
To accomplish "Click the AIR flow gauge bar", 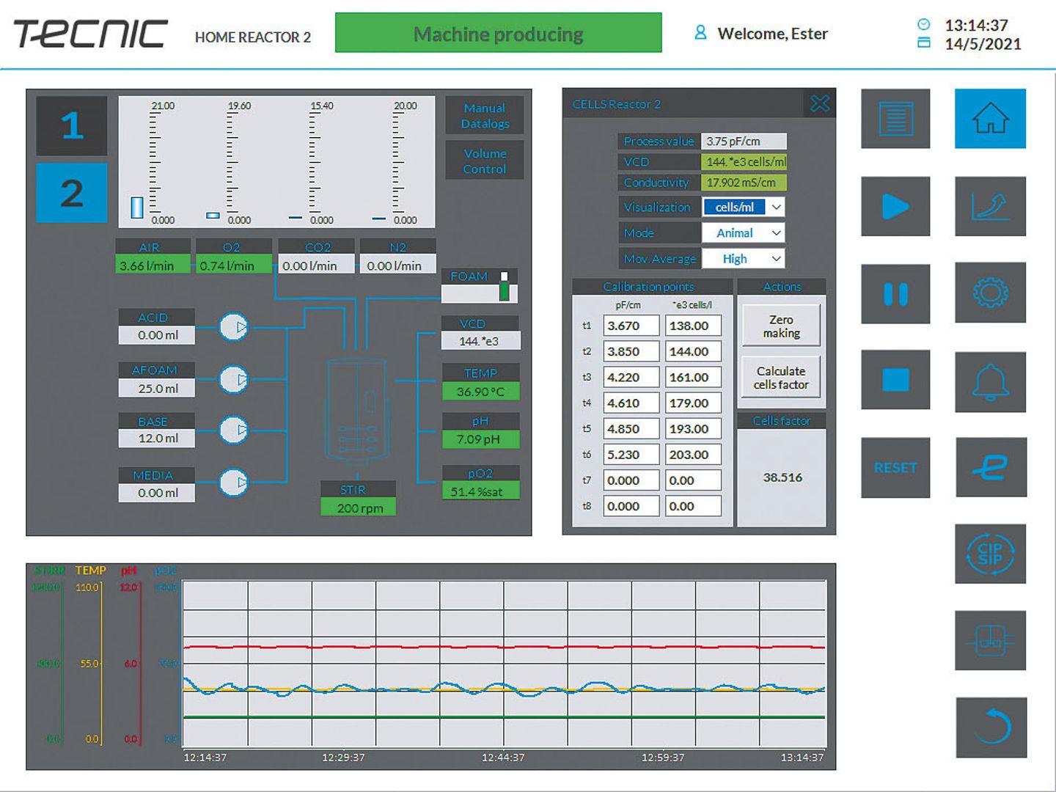I will tap(137, 208).
